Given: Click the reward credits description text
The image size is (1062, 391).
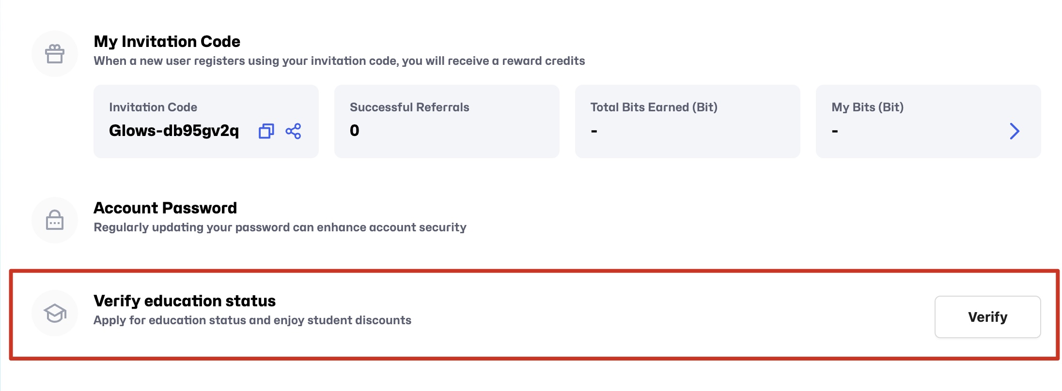Looking at the screenshot, I should pos(339,61).
